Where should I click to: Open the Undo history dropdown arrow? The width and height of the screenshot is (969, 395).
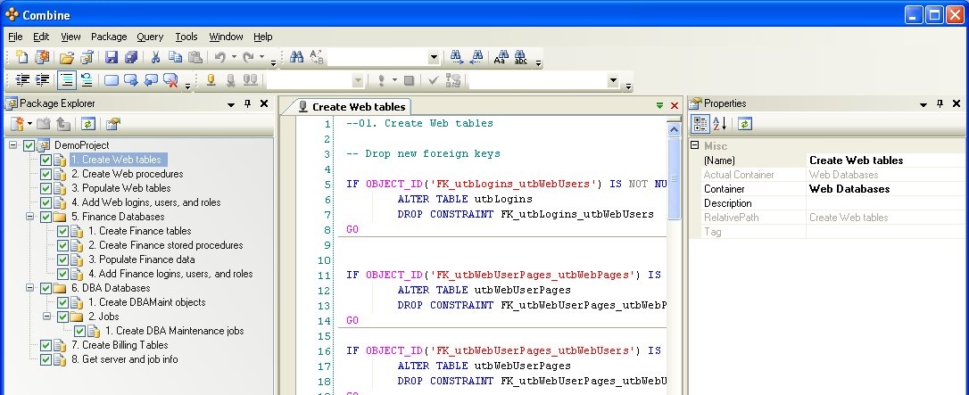pyautogui.click(x=234, y=57)
